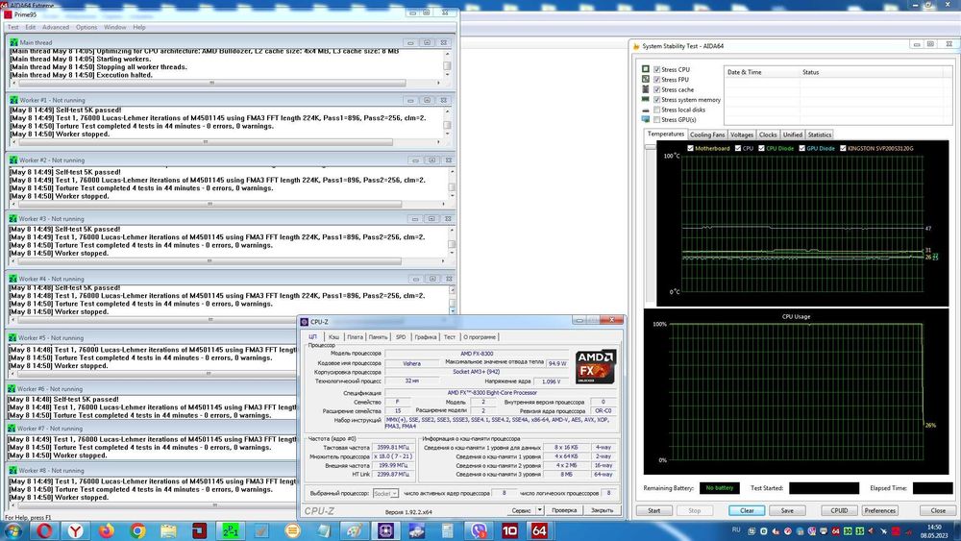Click the Main thread window icon

[13, 42]
